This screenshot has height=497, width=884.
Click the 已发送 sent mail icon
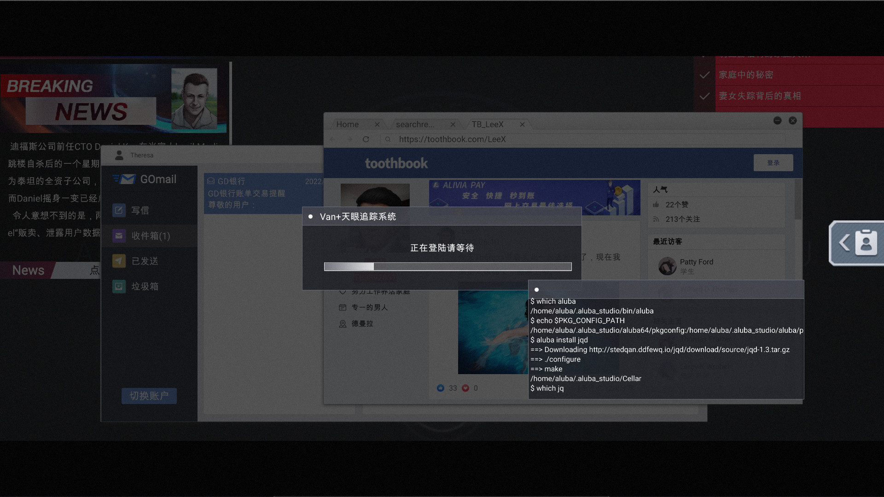click(x=119, y=261)
